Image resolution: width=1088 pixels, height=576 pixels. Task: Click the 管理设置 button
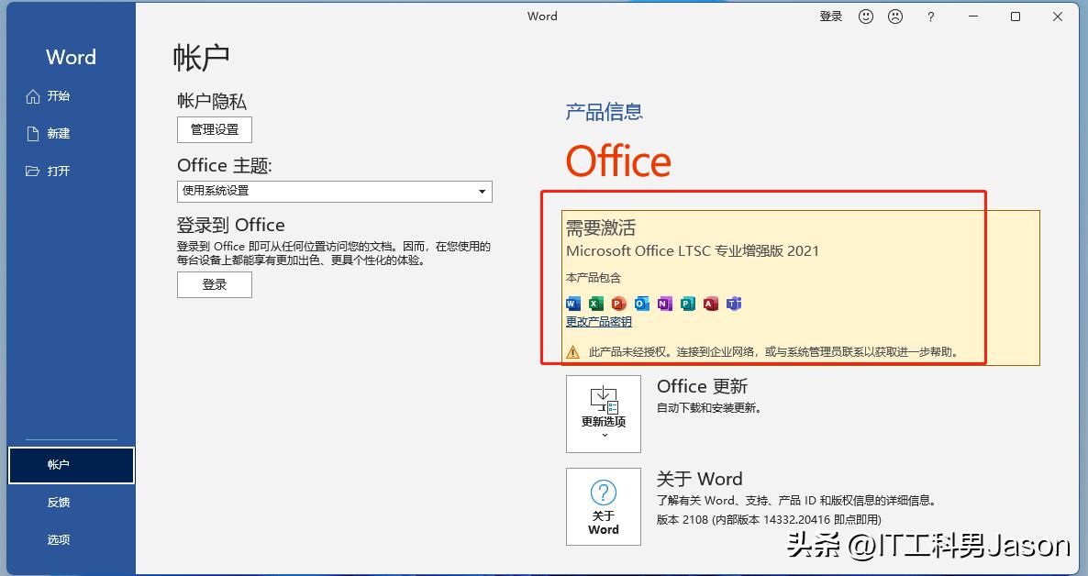[x=215, y=130]
